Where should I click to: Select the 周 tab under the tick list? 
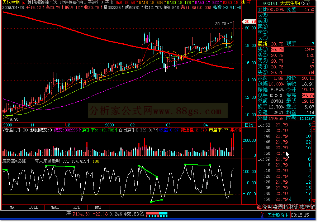(280, 207)
